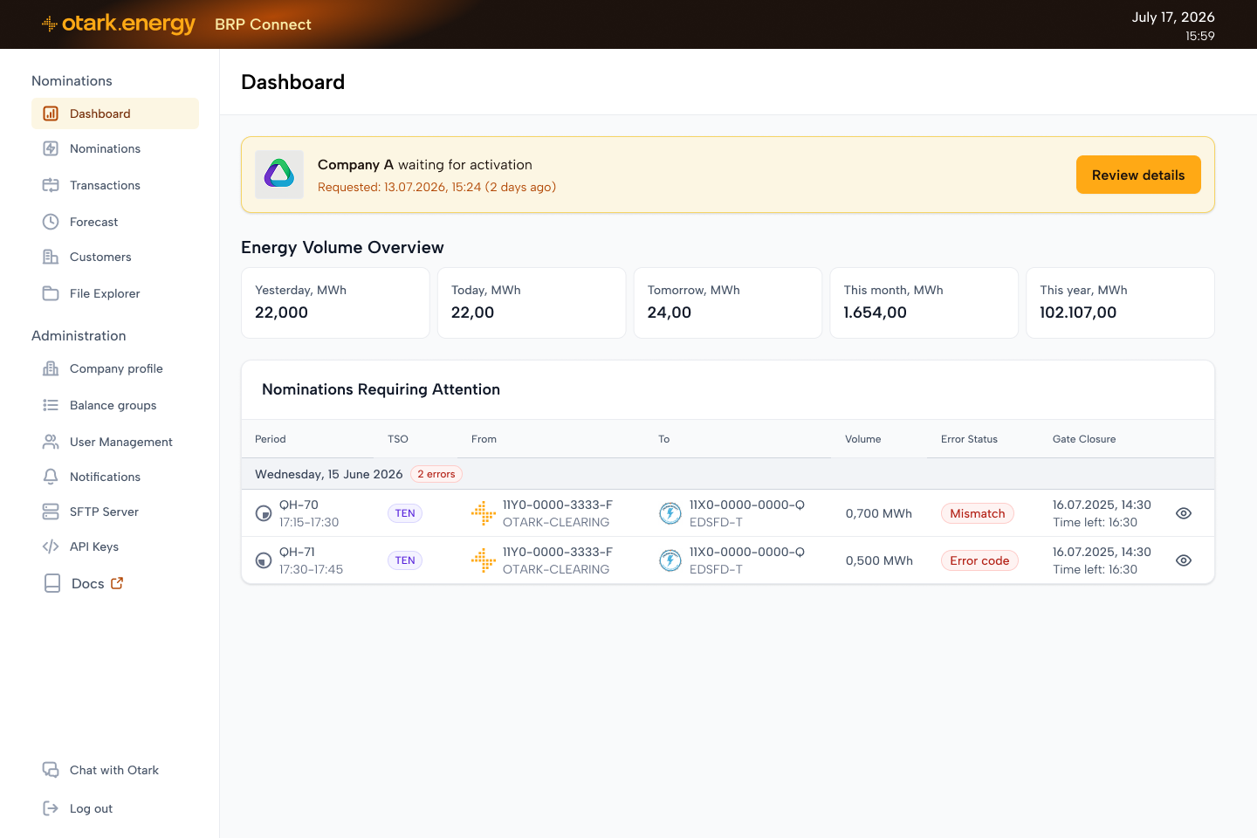Click the otark.energy logo
1257x838 pixels.
pyautogui.click(x=119, y=24)
